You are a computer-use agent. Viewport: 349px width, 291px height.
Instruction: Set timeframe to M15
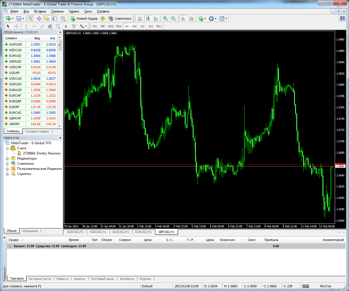111,26
